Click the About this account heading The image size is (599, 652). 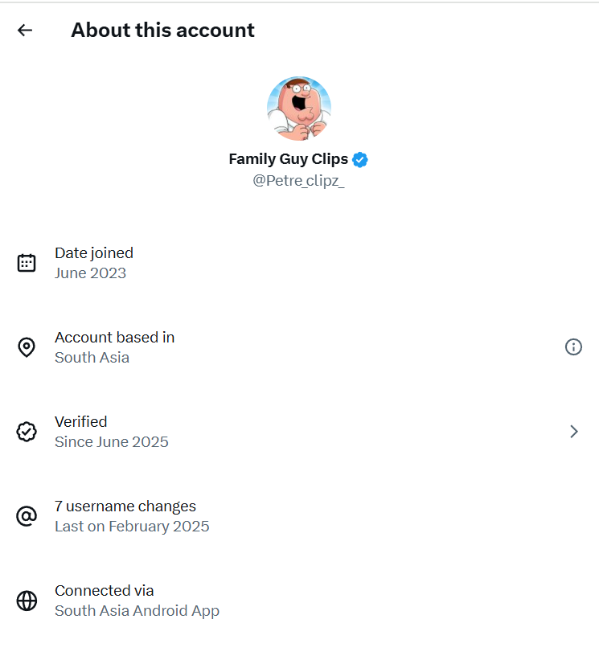[162, 31]
